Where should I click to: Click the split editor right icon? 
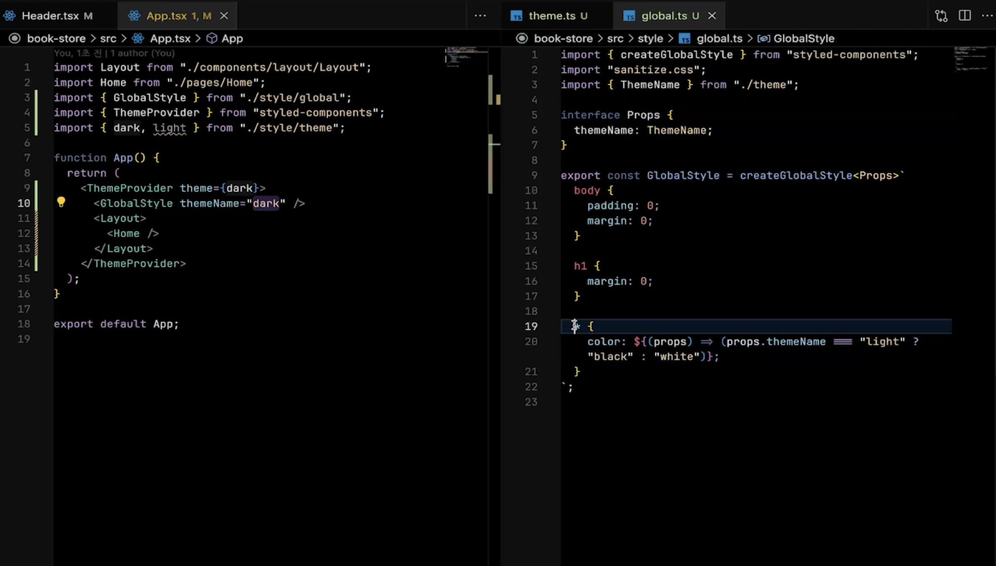click(964, 16)
